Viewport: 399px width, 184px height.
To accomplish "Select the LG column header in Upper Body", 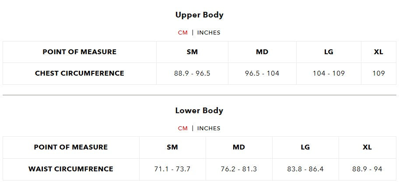I will 329,52.
